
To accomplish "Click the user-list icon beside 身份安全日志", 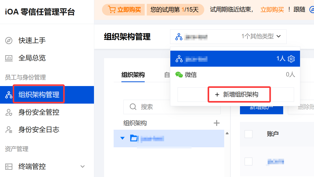I will (x=9, y=129).
